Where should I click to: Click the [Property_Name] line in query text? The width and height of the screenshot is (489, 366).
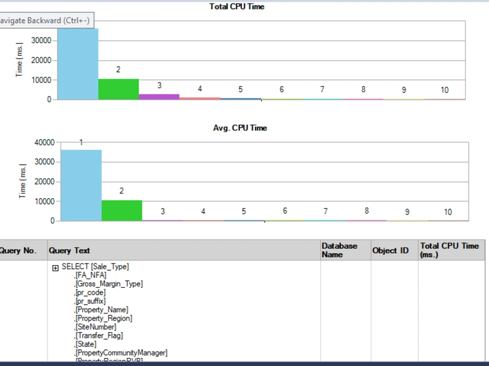pos(101,310)
